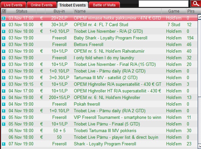Click icon beside Pokah freeroll

point(4,104)
